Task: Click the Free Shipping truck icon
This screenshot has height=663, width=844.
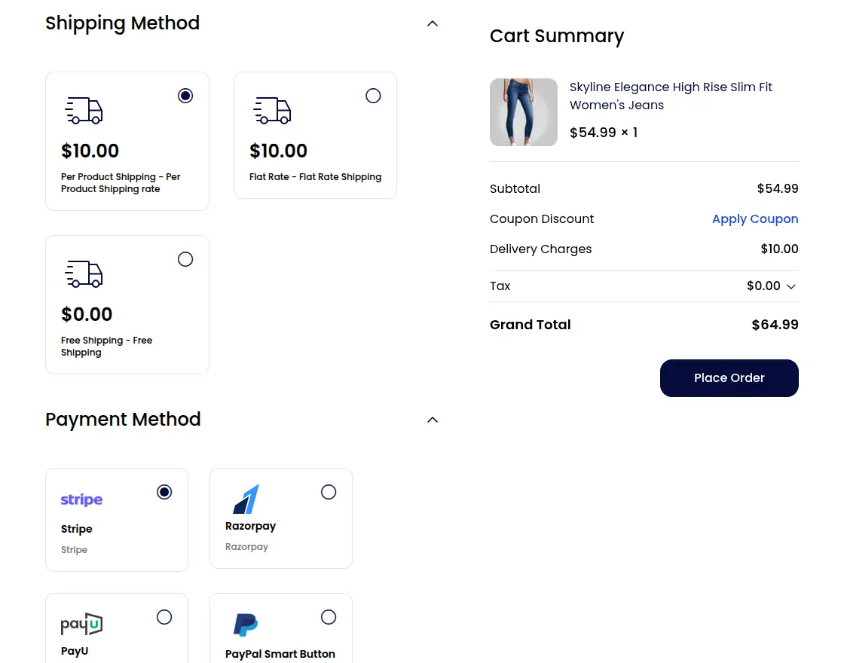Action: point(84,274)
